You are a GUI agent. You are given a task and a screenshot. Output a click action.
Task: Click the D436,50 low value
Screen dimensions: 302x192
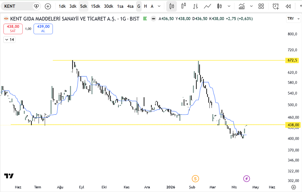tap(200, 19)
